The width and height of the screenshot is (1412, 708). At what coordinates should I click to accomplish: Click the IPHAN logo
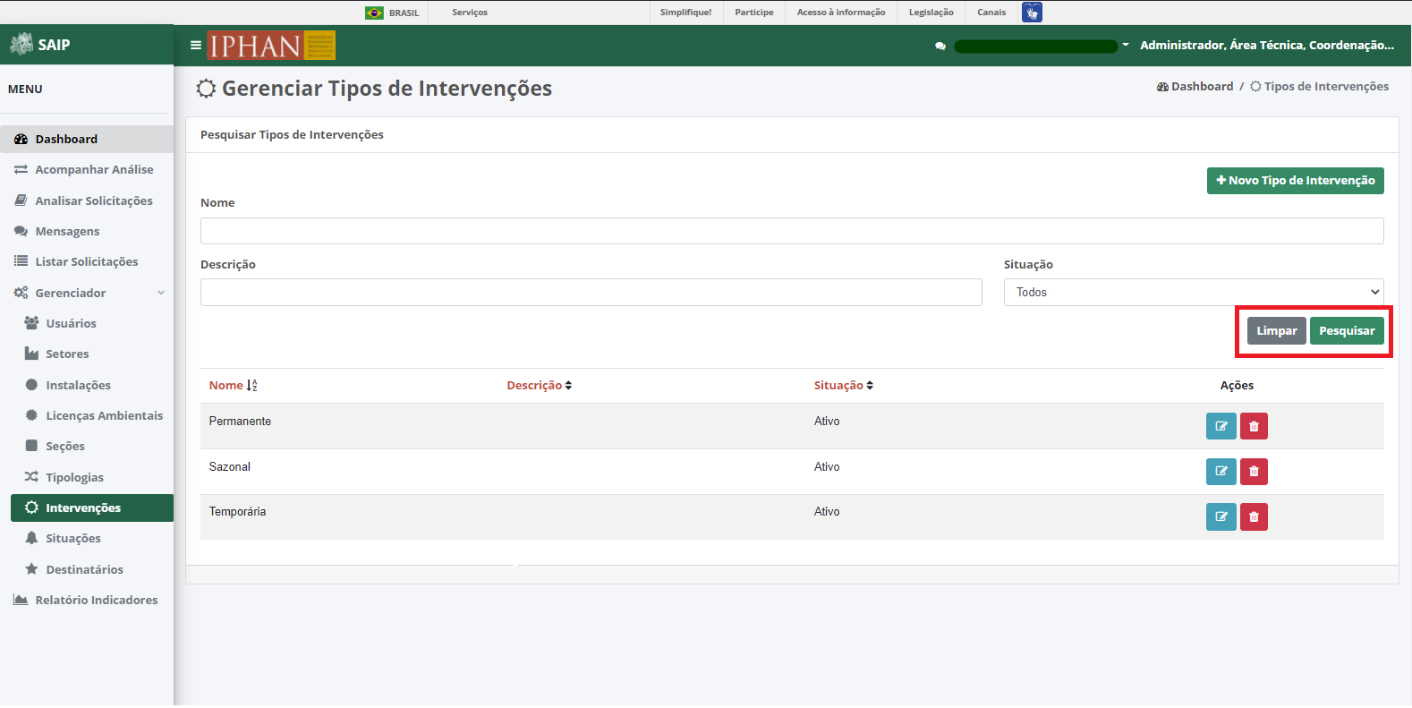pos(271,45)
